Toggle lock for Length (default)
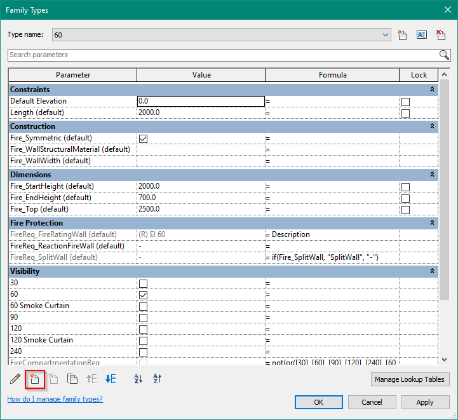458x420 pixels. (x=405, y=113)
